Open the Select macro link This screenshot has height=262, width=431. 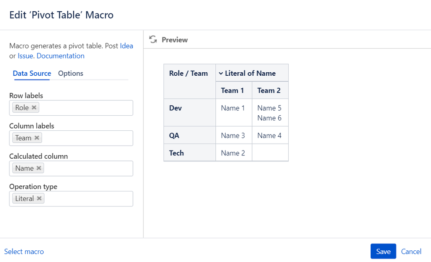click(24, 252)
